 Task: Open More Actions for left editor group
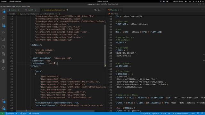click(103, 10)
